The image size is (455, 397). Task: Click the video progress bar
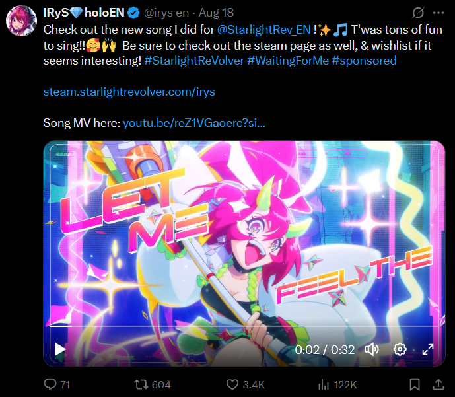click(x=244, y=326)
